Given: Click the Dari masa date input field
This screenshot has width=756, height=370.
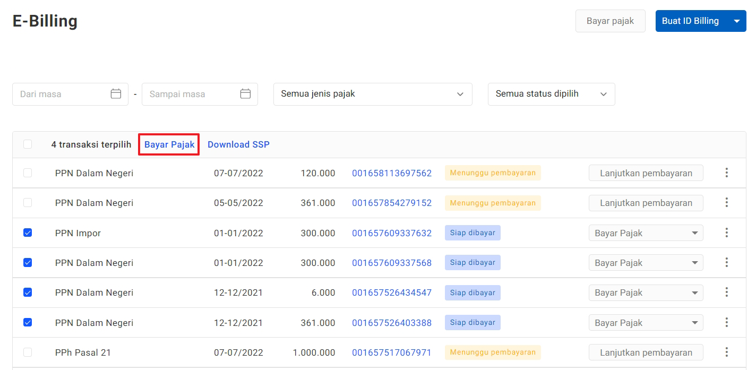Looking at the screenshot, I should point(61,94).
